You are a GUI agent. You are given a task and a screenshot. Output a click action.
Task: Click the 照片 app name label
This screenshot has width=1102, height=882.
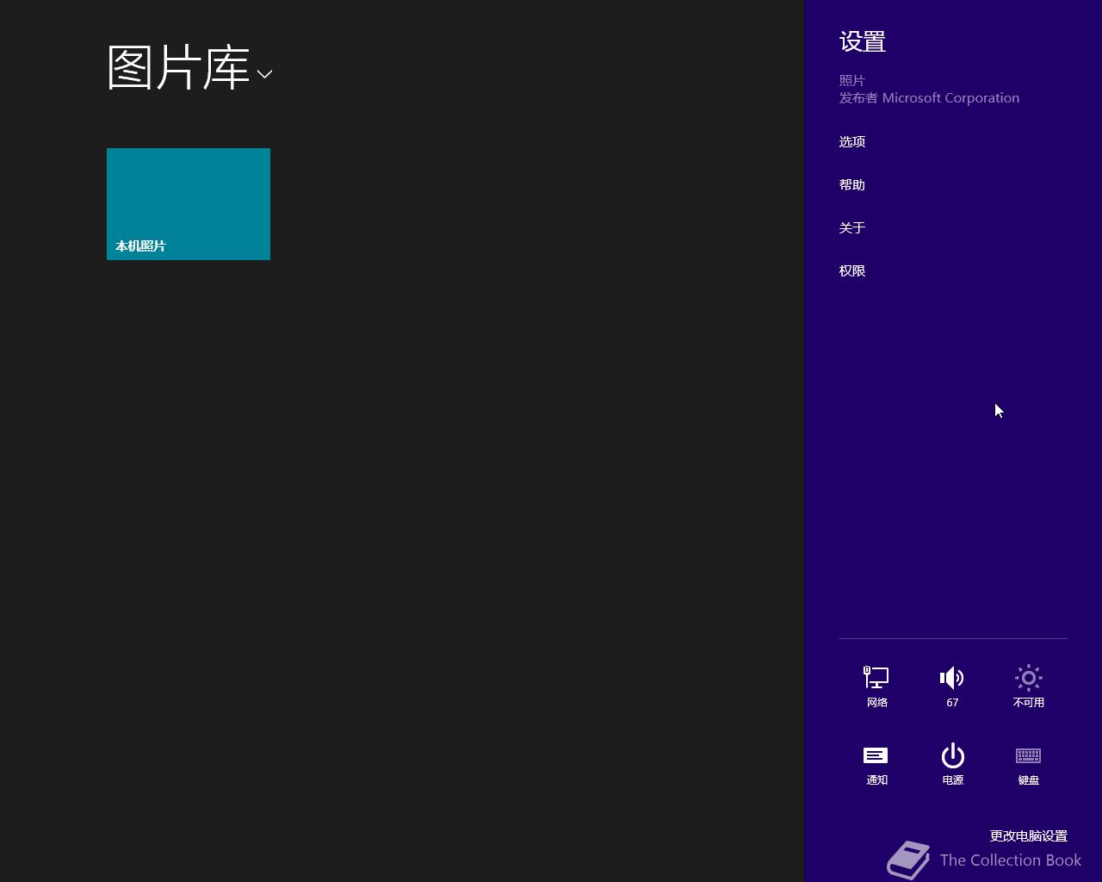point(852,80)
